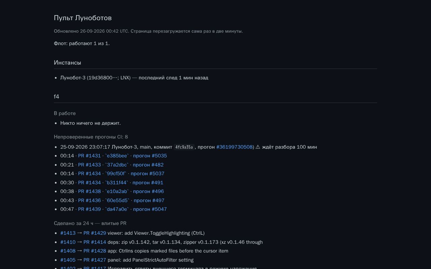This screenshot has height=269, width=431.
Task: Open merged PR #1414 link
Action: [95, 242]
